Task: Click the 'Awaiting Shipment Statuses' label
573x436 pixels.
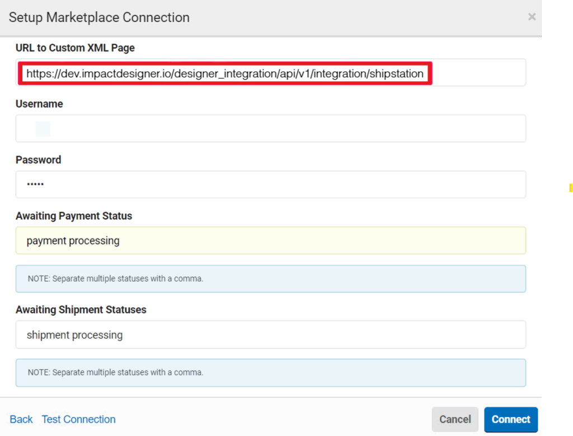Action: click(81, 310)
